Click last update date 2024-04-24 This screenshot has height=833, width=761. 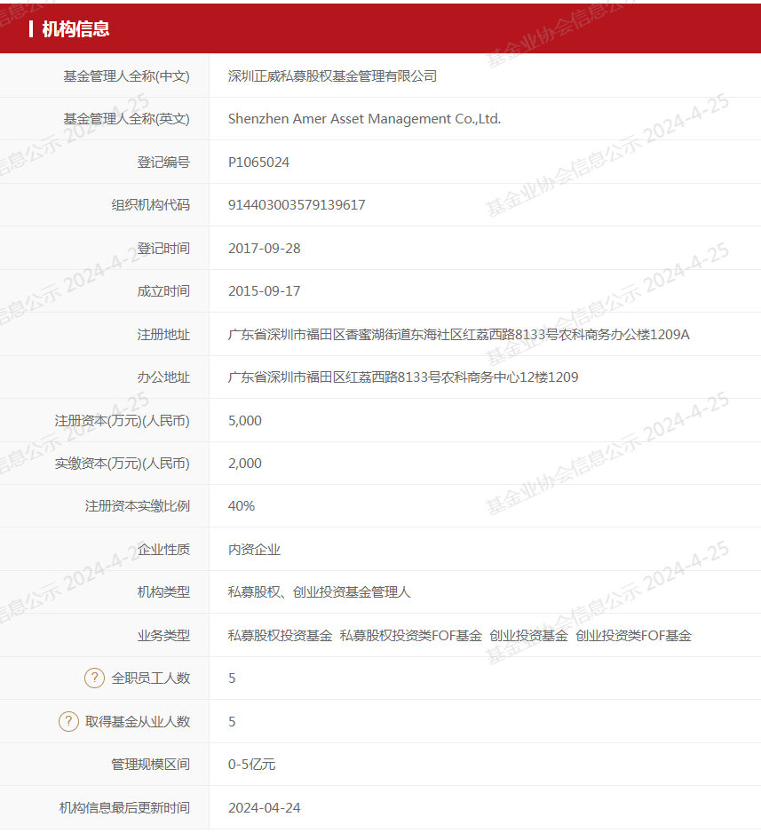tap(264, 808)
